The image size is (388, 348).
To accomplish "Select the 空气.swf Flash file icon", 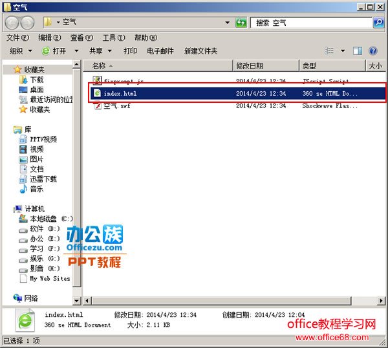I will pyautogui.click(x=98, y=106).
